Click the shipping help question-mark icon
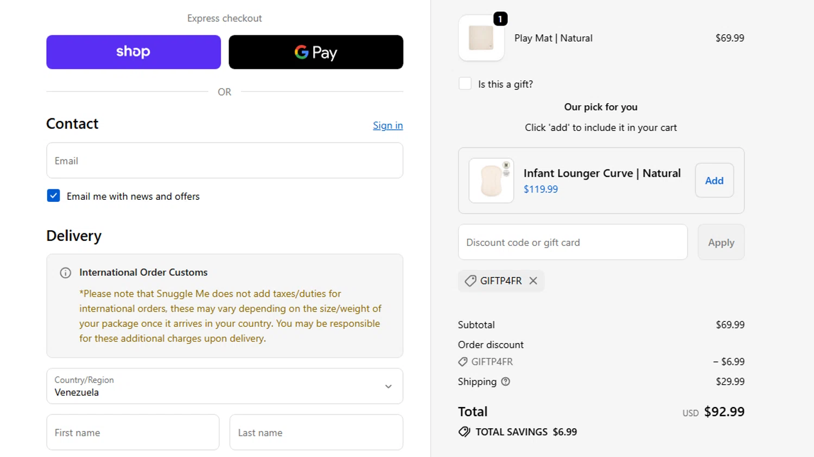This screenshot has width=814, height=457. (x=506, y=382)
